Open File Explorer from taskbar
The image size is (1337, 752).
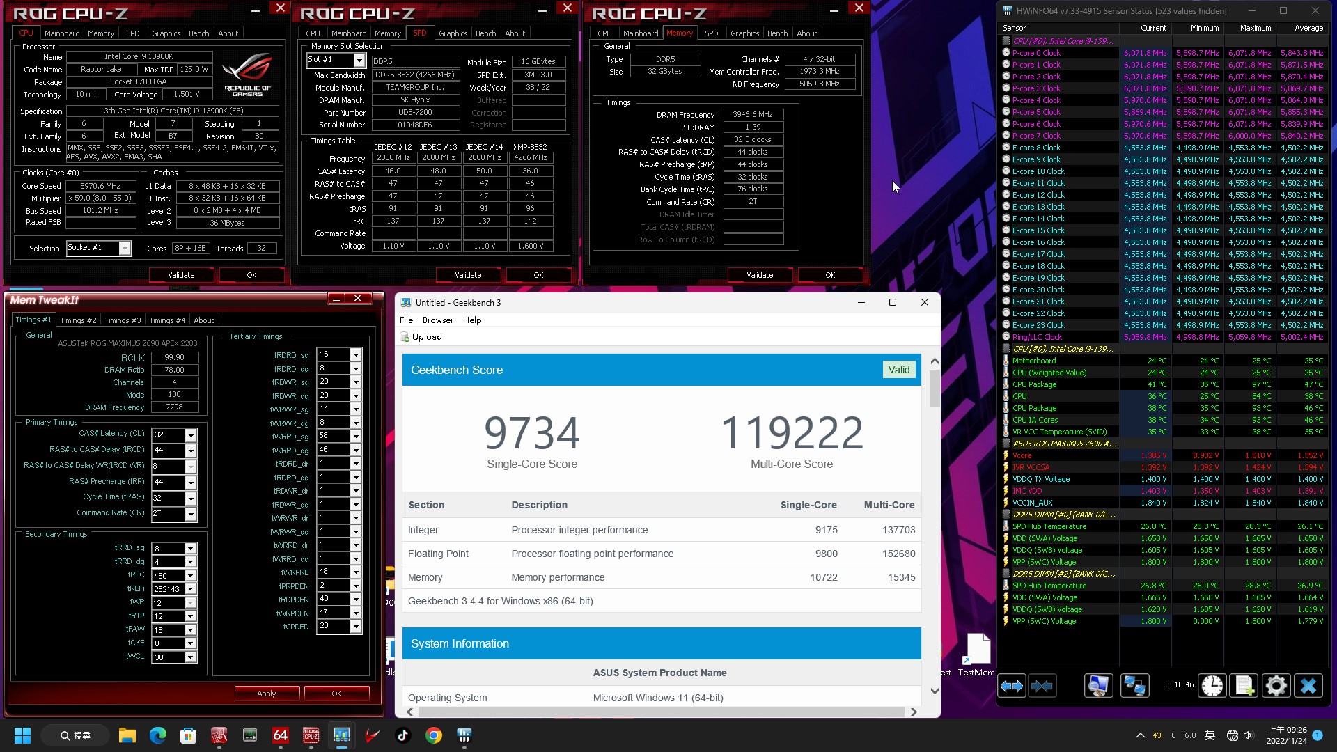coord(127,735)
